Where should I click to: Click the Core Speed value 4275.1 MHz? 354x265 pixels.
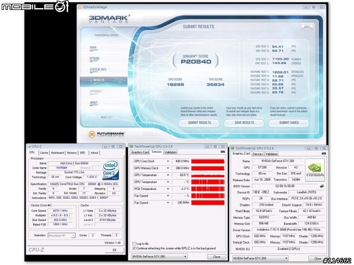tap(60, 211)
